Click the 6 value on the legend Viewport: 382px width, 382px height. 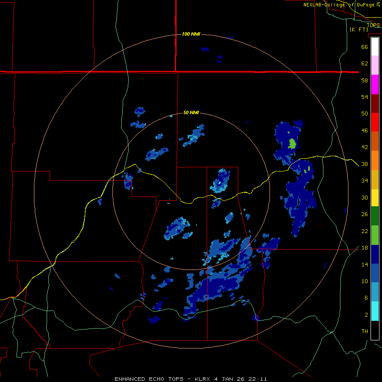click(366, 298)
